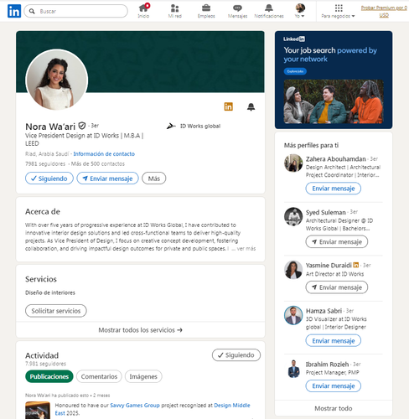The image size is (409, 419).
Task: Open ID Works global company link
Action: click(200, 126)
